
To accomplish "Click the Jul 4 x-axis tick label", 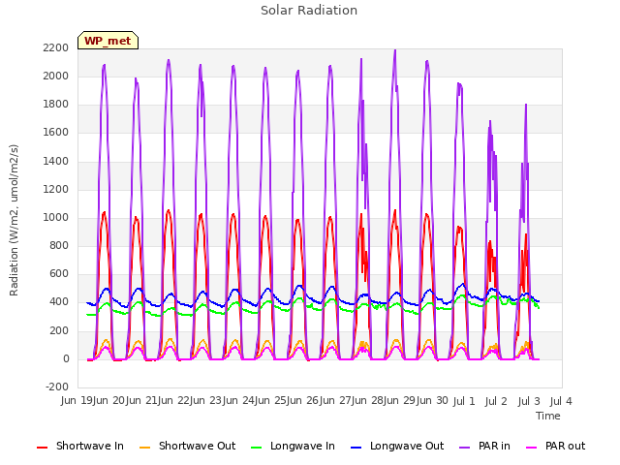I will tap(561, 402).
